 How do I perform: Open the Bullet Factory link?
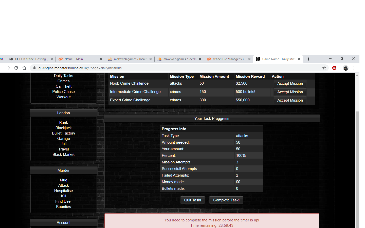[x=63, y=133]
